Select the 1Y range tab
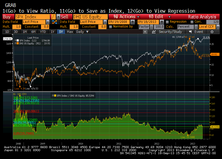The height and width of the screenshot is (159, 222). coord(52,32)
